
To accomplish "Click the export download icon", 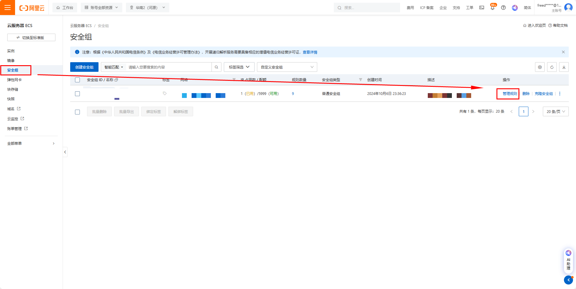I will point(564,67).
